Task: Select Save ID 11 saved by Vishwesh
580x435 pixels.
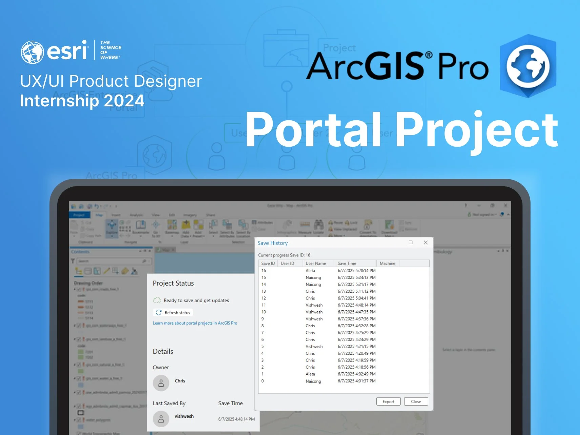Action: [344, 305]
